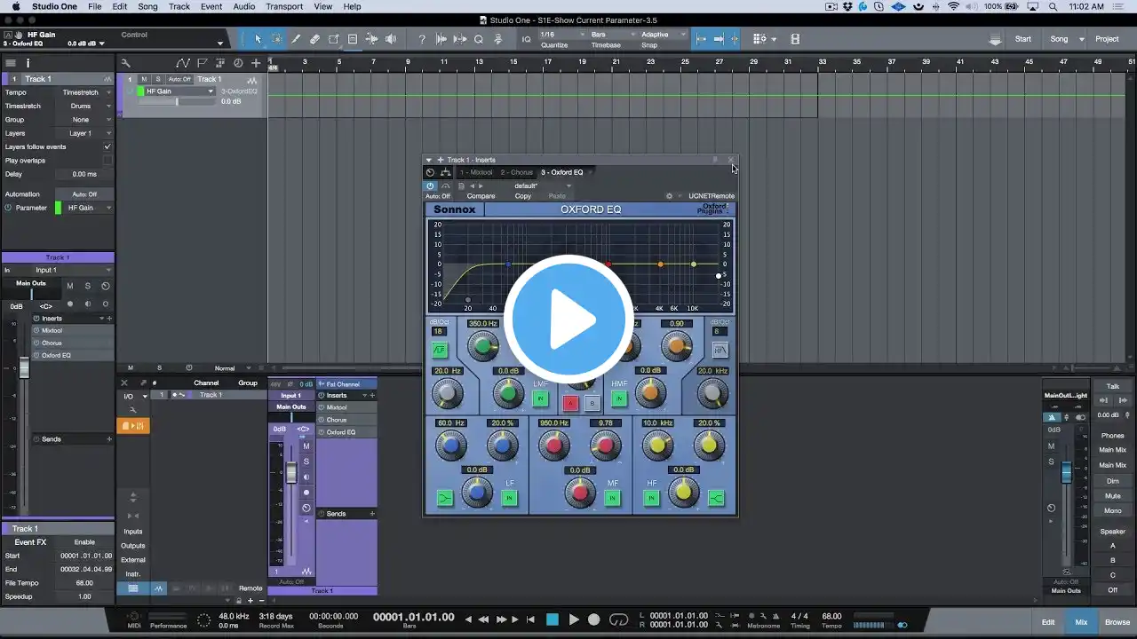Click the Listen speaker tool

391,39
